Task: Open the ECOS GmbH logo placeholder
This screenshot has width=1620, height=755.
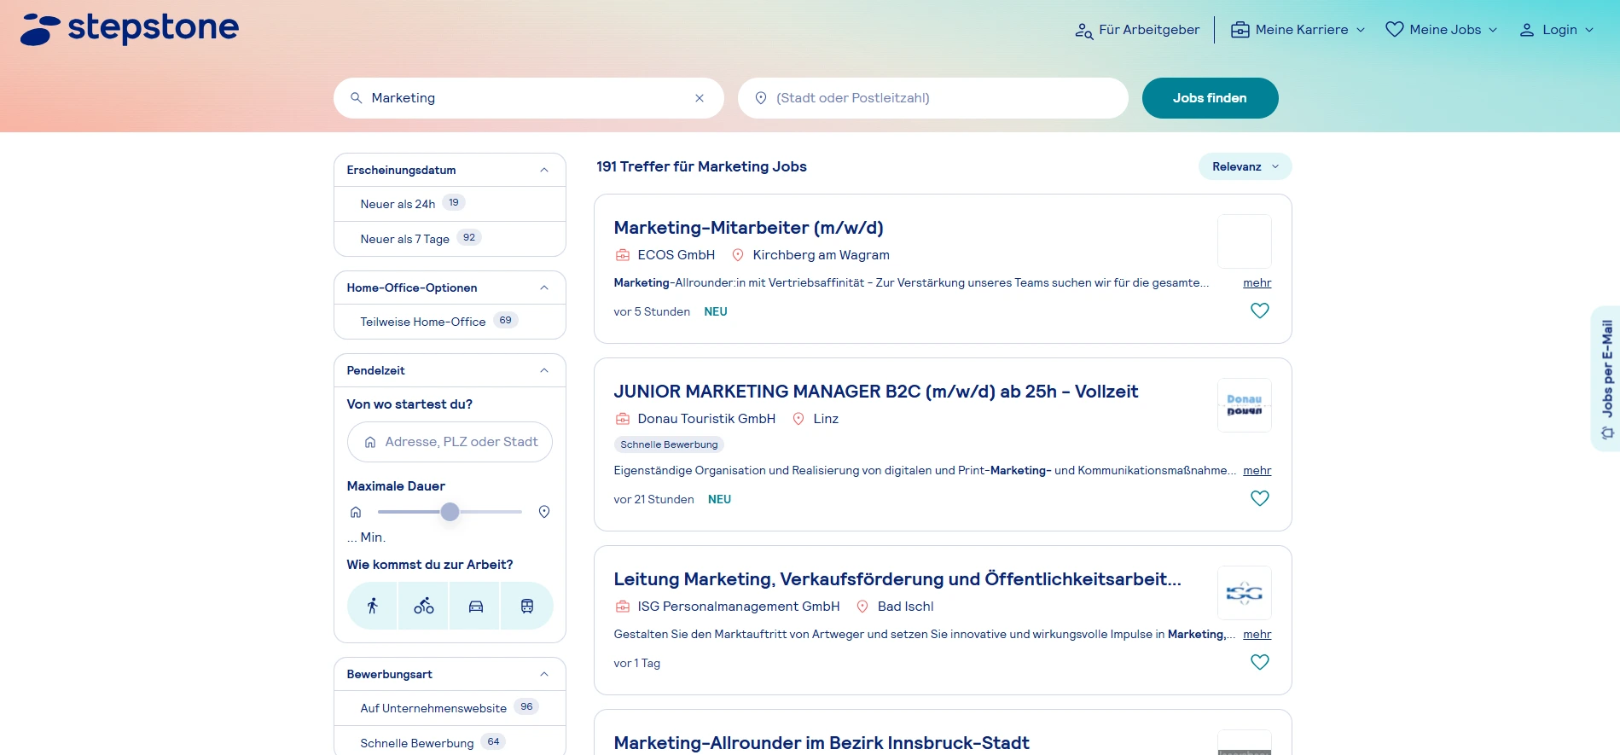Action: pos(1244,241)
